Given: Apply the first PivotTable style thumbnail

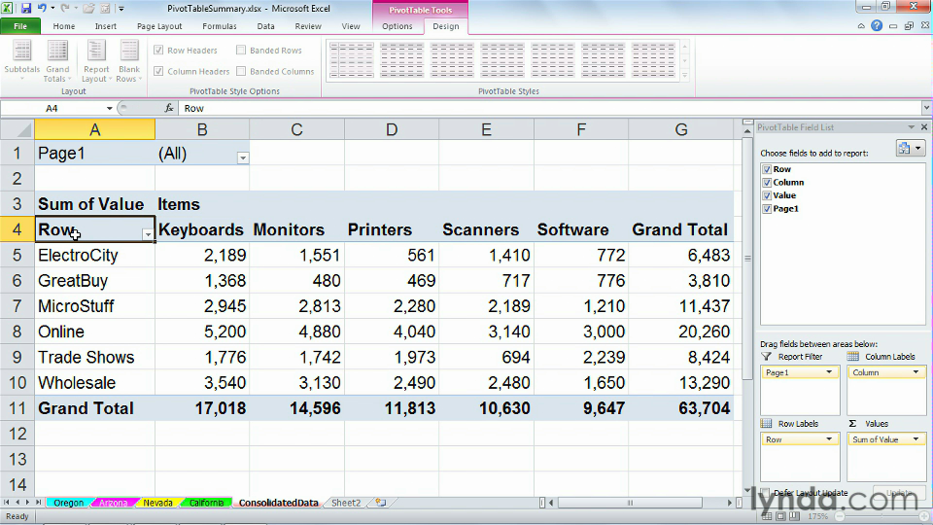Looking at the screenshot, I should (x=352, y=59).
